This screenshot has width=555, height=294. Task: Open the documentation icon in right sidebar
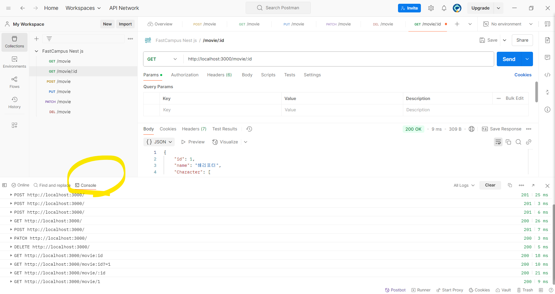547,40
